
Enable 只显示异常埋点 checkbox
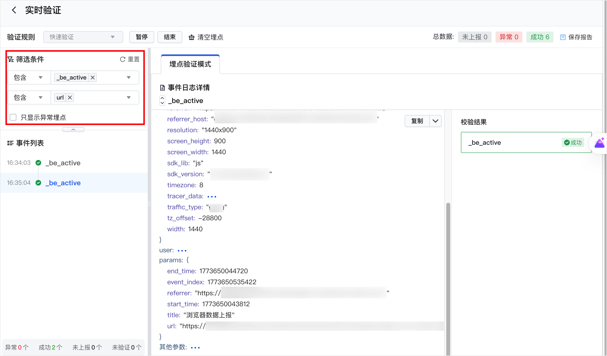click(13, 117)
